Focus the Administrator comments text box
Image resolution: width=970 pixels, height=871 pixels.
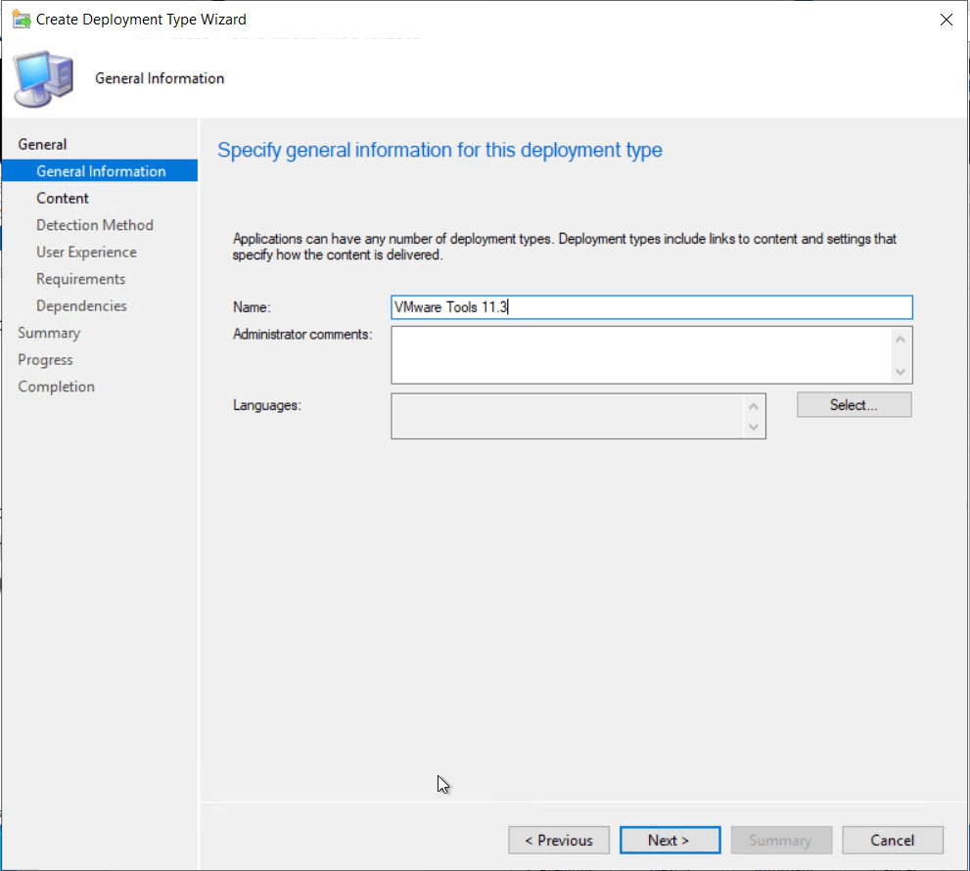tap(641, 354)
